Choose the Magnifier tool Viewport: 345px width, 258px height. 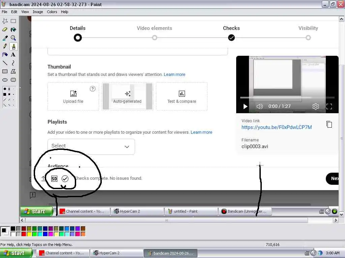[13, 38]
